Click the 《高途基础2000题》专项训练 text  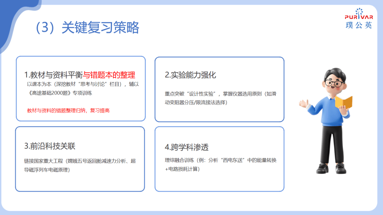(x=59, y=93)
